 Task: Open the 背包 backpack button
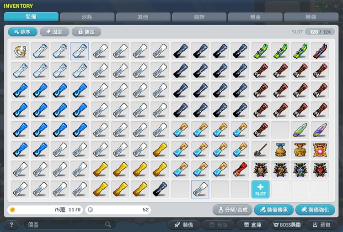(322, 225)
